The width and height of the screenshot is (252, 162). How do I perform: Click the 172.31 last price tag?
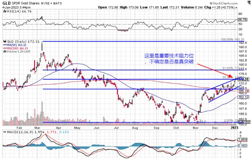click(243, 80)
